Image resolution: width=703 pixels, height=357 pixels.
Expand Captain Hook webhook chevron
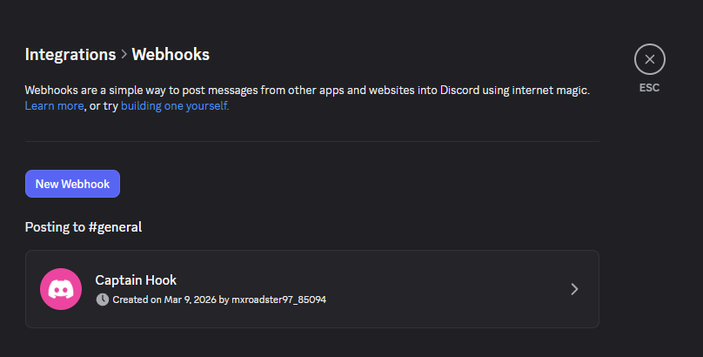574,289
